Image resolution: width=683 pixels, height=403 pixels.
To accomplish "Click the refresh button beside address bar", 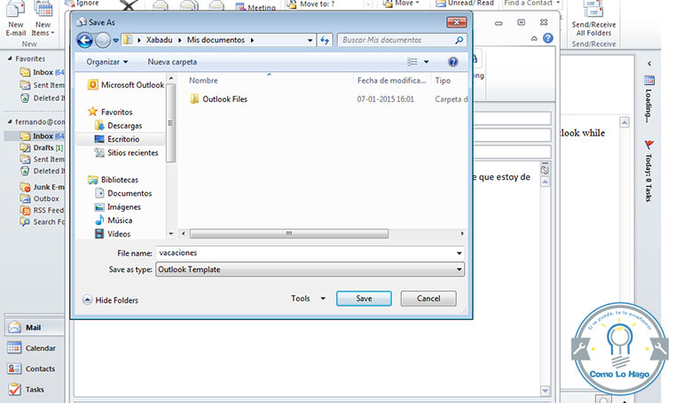I will [x=325, y=40].
